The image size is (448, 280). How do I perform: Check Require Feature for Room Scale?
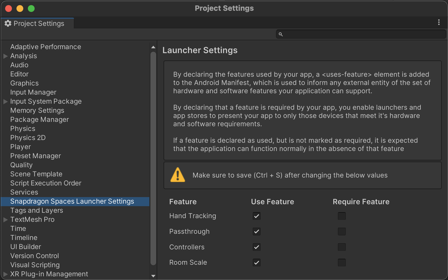click(342, 263)
